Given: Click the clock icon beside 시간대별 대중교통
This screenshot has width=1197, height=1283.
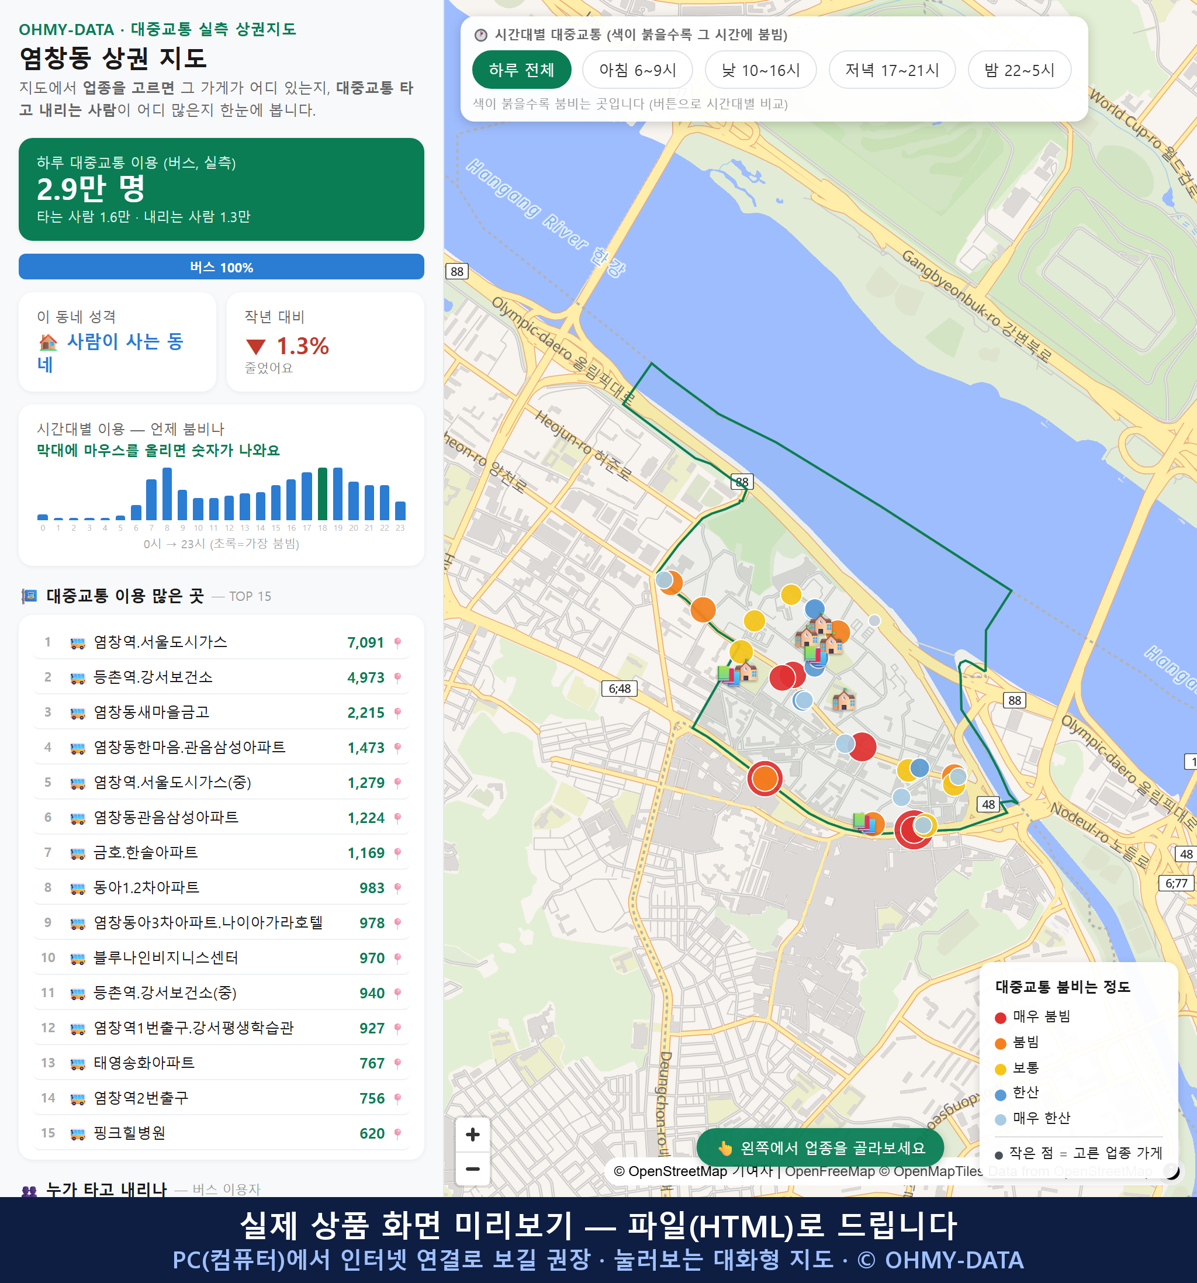Looking at the screenshot, I should pos(481,35).
